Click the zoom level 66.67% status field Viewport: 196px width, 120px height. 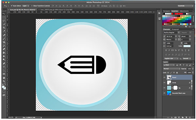point(11,117)
